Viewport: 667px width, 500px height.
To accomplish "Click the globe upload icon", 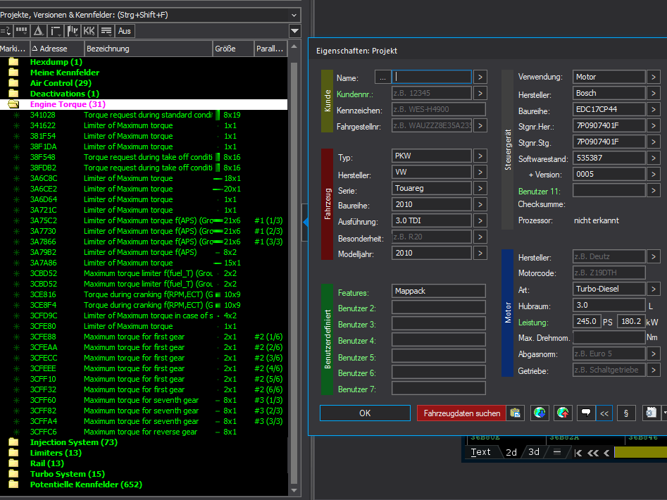I will tap(562, 413).
